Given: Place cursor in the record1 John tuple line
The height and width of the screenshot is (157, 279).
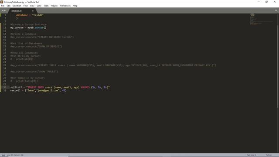Looking at the screenshot, I should [38, 90].
